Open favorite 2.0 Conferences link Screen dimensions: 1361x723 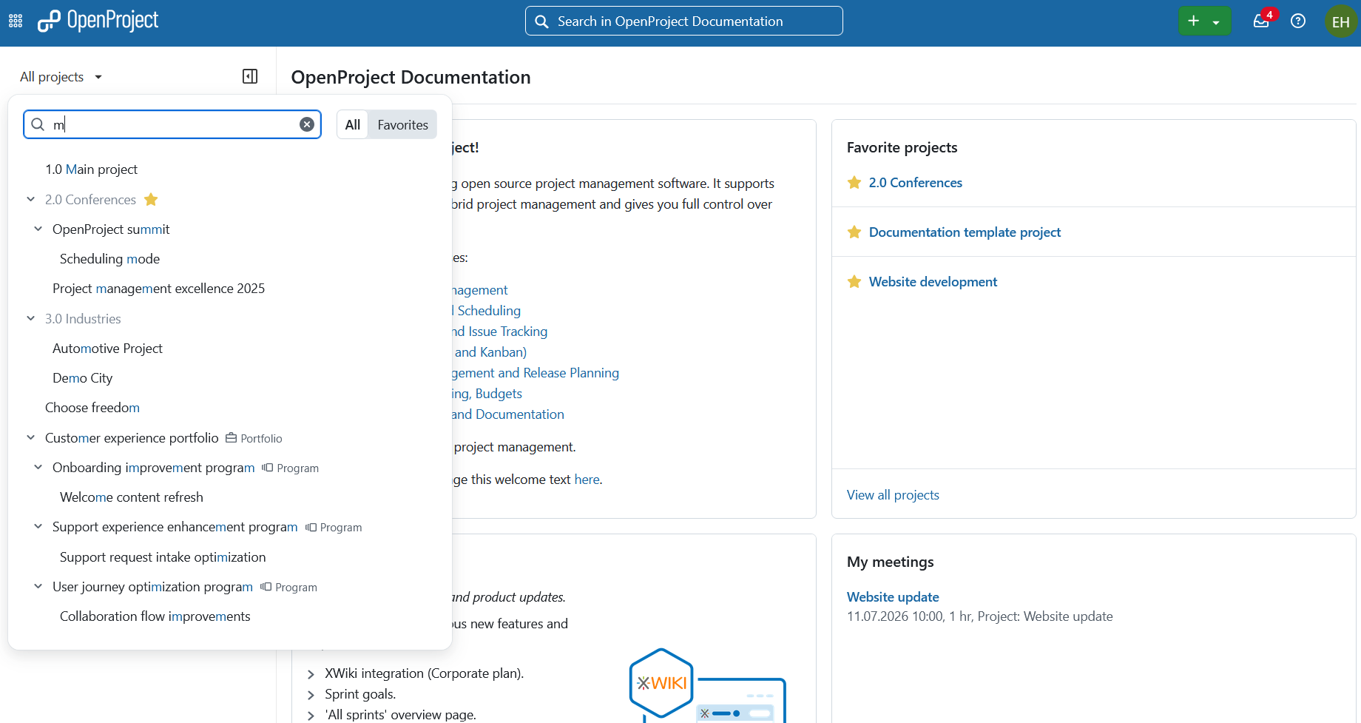915,183
